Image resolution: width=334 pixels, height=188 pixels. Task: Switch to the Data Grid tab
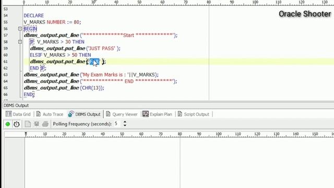point(18,114)
